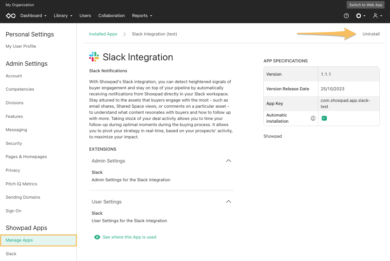This screenshot has width=390, height=261.
Task: Click the Version Release Date label cell
Action: click(291, 89)
